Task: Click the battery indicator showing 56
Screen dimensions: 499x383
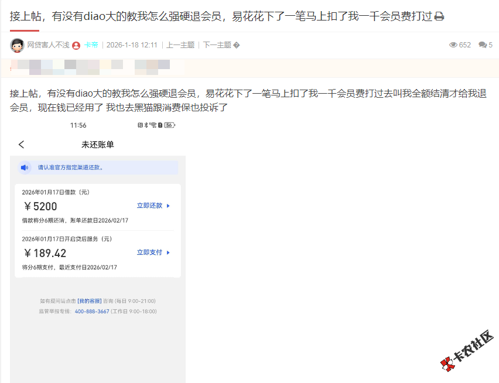Action: point(169,125)
